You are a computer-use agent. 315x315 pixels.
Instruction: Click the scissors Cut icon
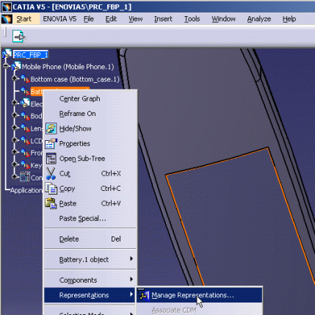tap(51, 173)
